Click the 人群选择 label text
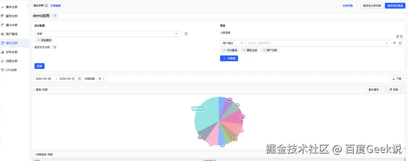This screenshot has width=408, height=161. [x=225, y=33]
